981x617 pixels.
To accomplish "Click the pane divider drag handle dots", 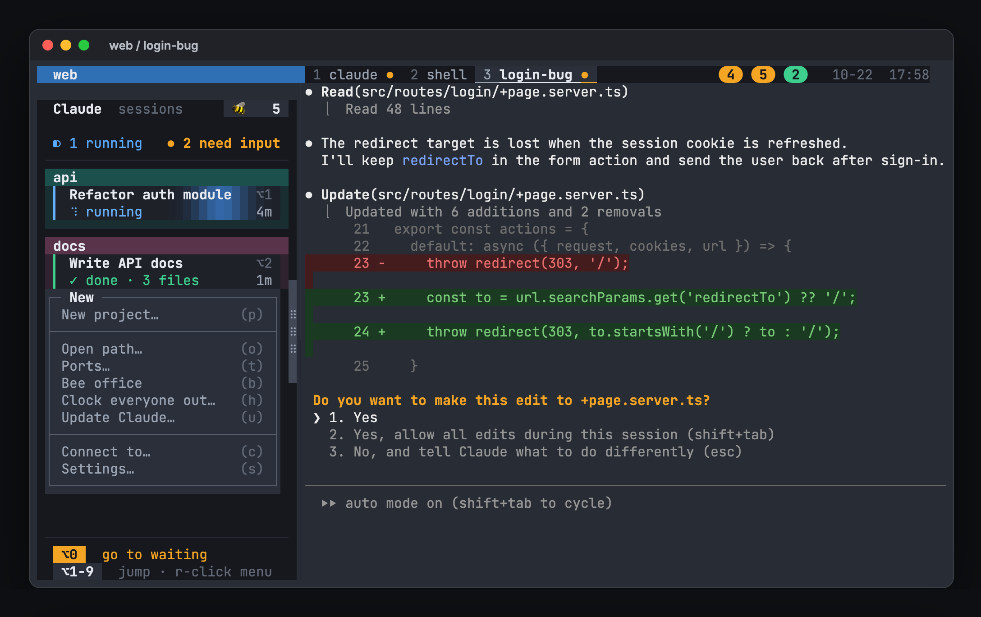I will [x=293, y=332].
